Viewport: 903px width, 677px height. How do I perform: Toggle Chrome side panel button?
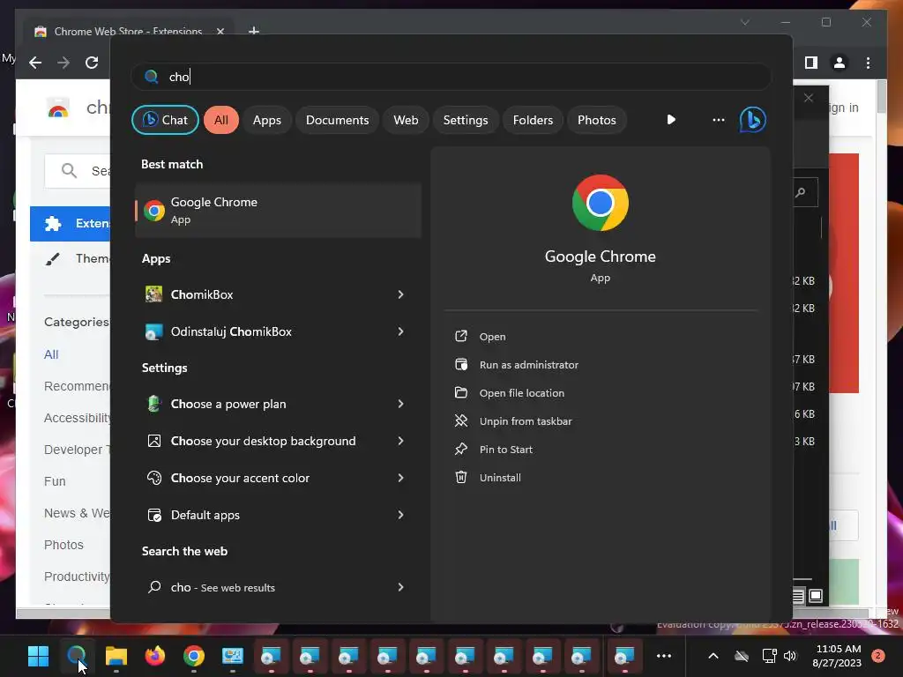(x=811, y=63)
